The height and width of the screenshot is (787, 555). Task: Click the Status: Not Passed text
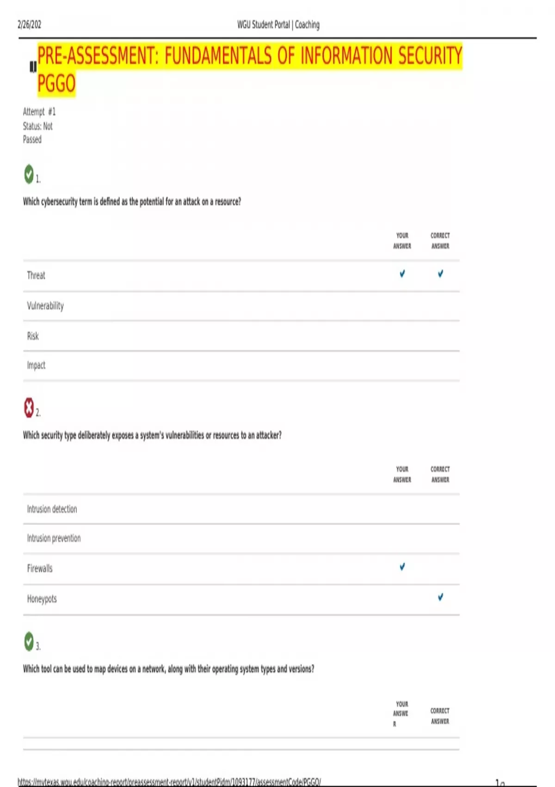[38, 132]
